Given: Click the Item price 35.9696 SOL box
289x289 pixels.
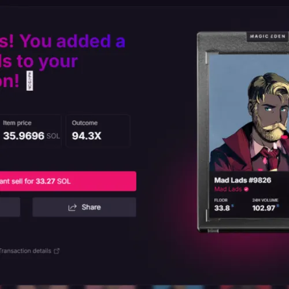Looking at the screenshot, I should tap(31, 131).
